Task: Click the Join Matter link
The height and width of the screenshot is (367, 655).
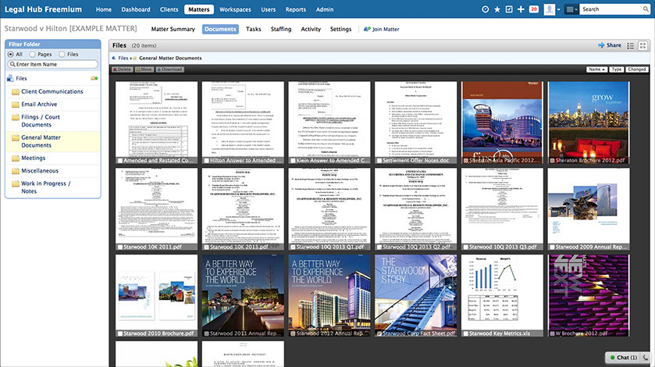Action: (385, 29)
